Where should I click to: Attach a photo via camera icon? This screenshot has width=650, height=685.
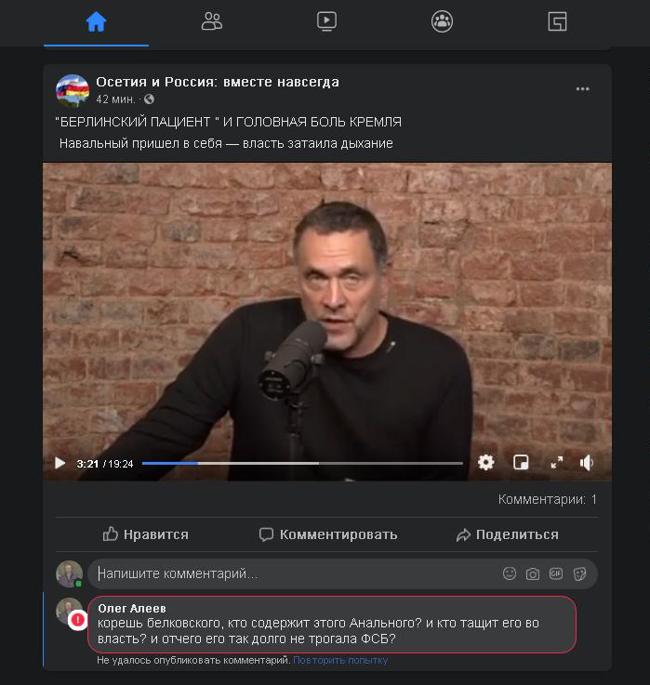[533, 573]
